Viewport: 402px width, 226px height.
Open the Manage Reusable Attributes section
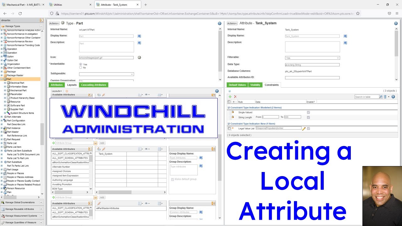tap(21, 209)
